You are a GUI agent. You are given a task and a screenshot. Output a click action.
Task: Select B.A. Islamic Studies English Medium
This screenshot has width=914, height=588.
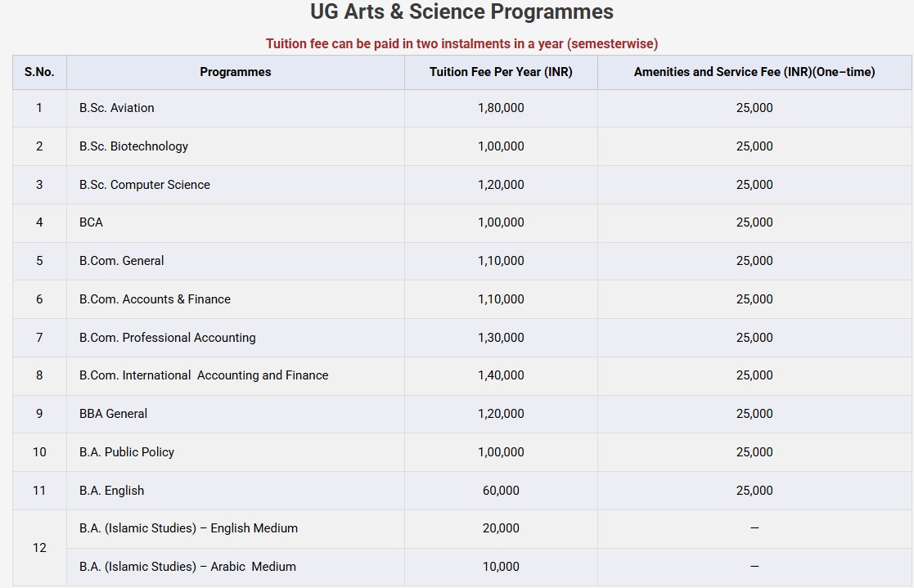pos(188,528)
